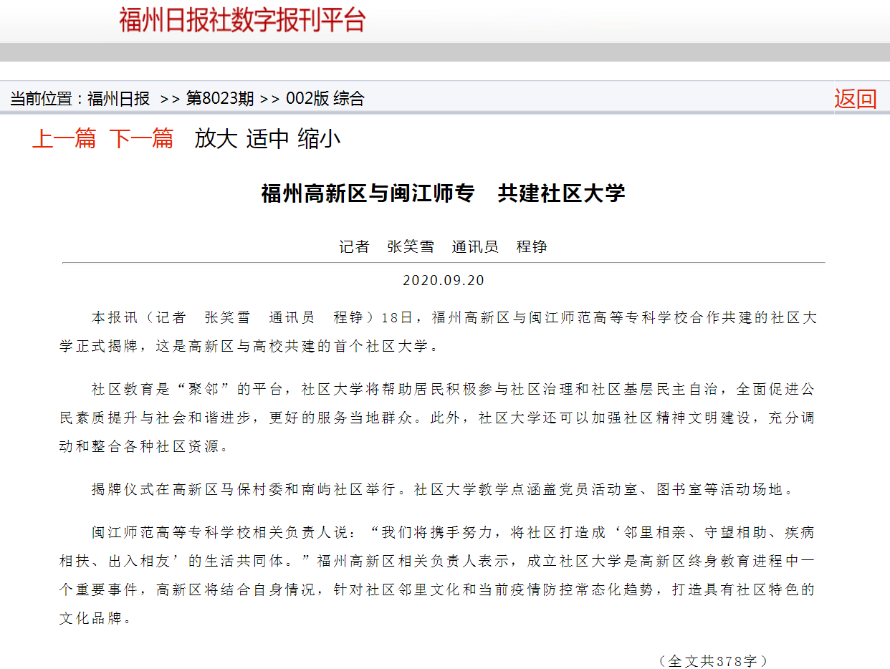Viewport: 890px width, 669px height.
Task: Enlarge text with 放大
Action: point(216,138)
